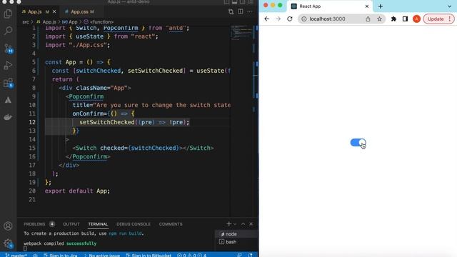Open editor More Actions ellipsis
The image size is (457, 257).
[250, 11]
